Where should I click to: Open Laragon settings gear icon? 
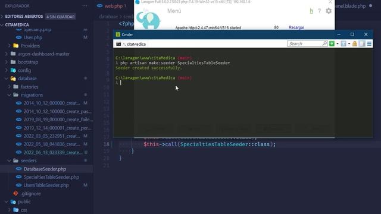(329, 11)
